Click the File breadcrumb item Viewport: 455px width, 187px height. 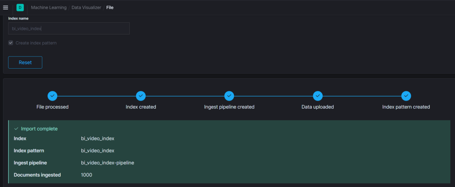(110, 8)
